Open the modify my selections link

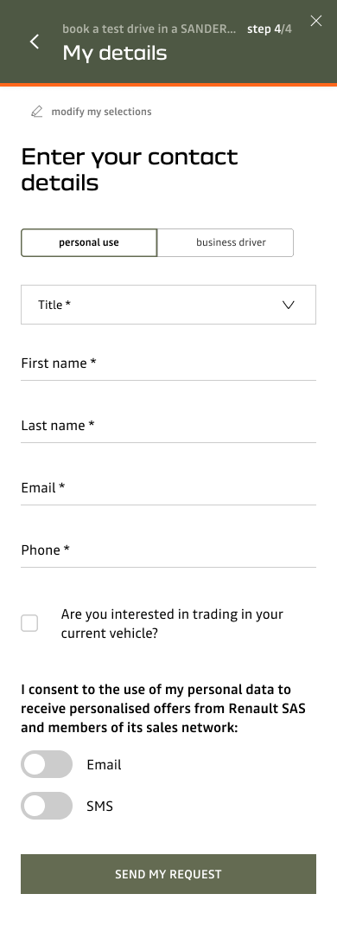101,112
